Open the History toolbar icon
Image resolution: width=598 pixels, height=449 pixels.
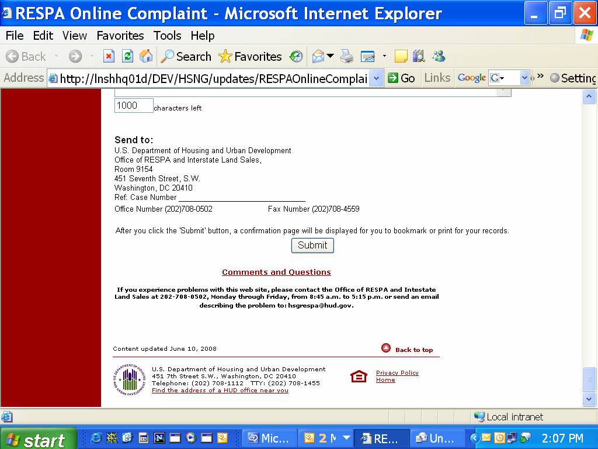[296, 57]
